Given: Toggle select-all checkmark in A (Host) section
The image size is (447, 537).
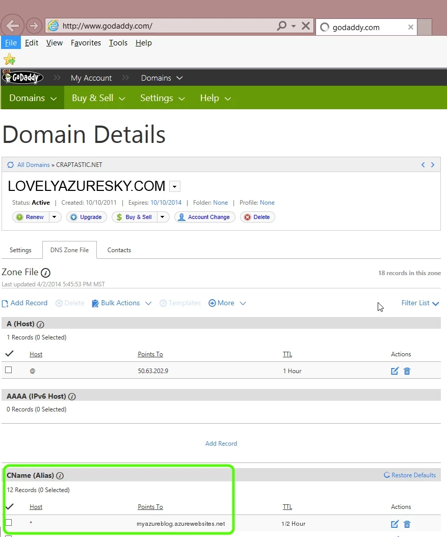Looking at the screenshot, I should [x=9, y=353].
